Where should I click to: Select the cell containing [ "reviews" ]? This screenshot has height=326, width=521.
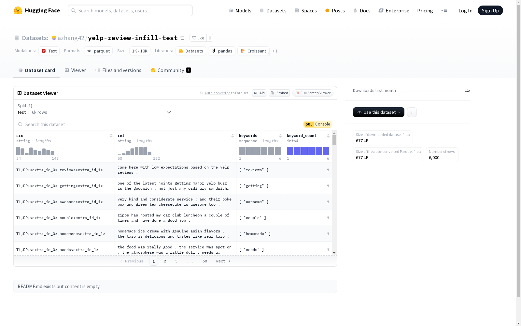[x=260, y=170]
